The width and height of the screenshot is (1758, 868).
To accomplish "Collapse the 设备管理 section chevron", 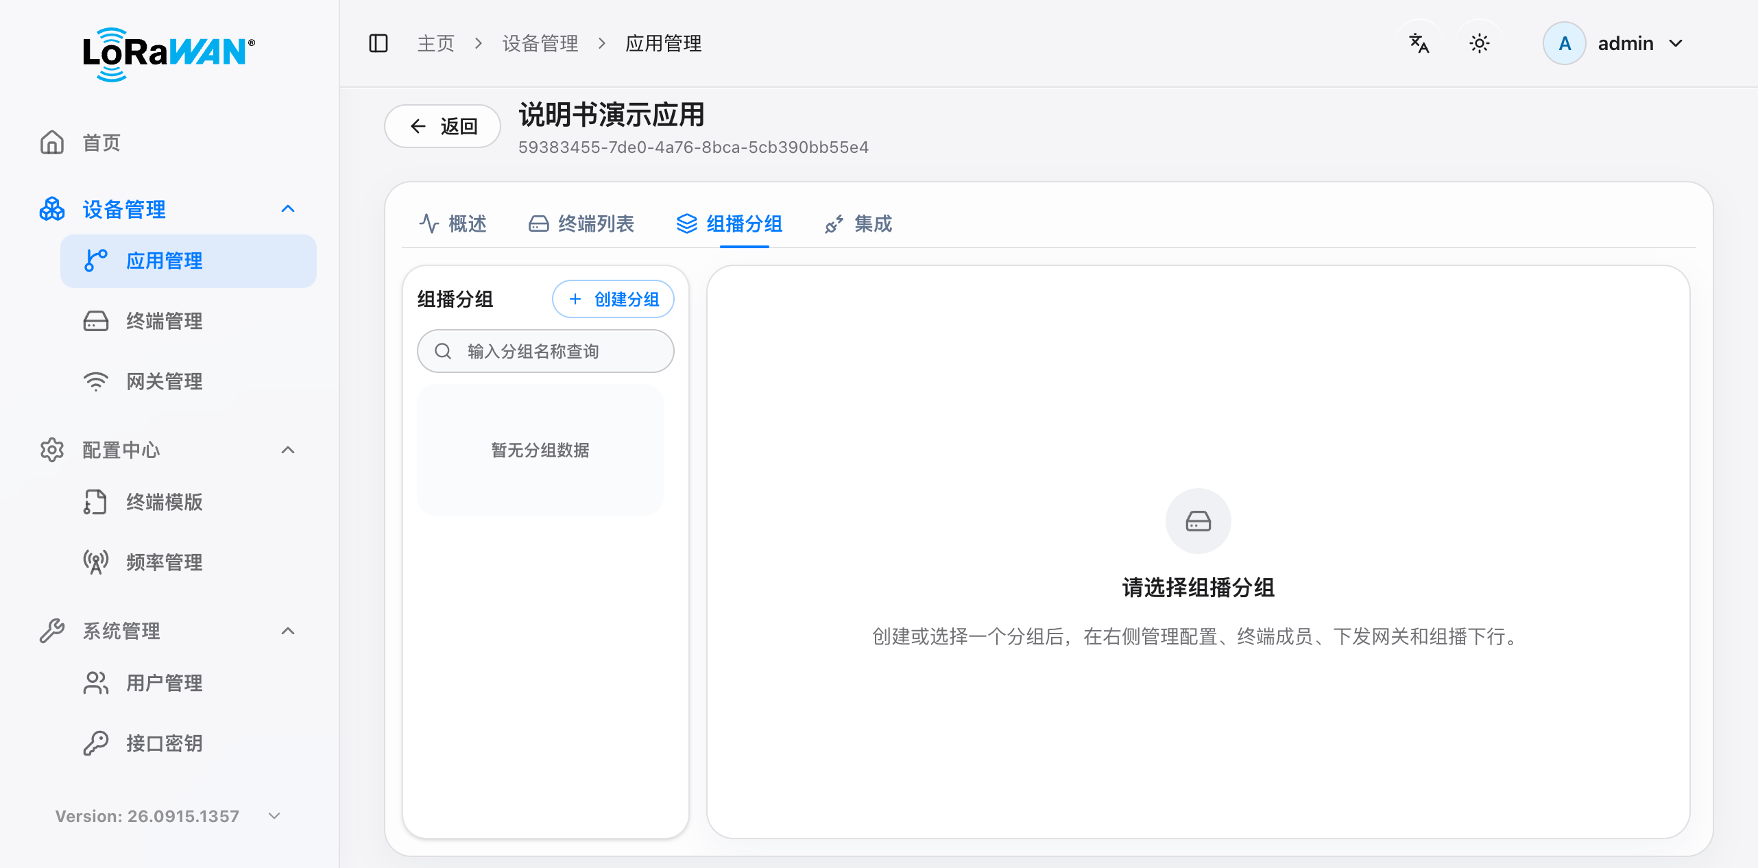I will click(x=288, y=209).
